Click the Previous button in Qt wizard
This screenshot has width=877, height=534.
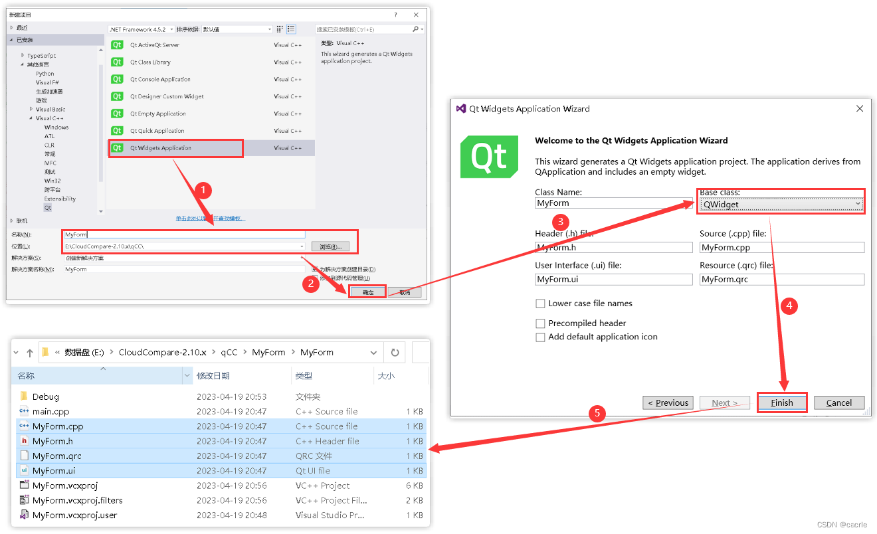[x=668, y=402]
